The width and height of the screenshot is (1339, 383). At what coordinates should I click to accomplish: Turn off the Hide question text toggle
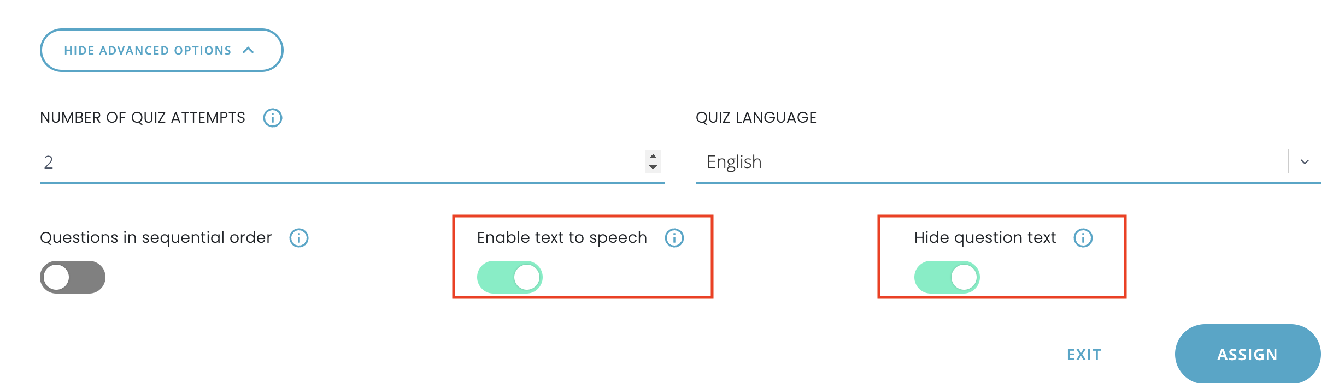(947, 277)
